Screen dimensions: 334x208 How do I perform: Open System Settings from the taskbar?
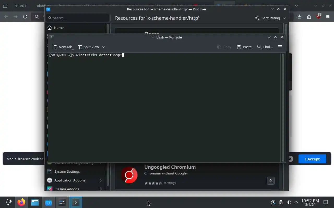(x=62, y=202)
